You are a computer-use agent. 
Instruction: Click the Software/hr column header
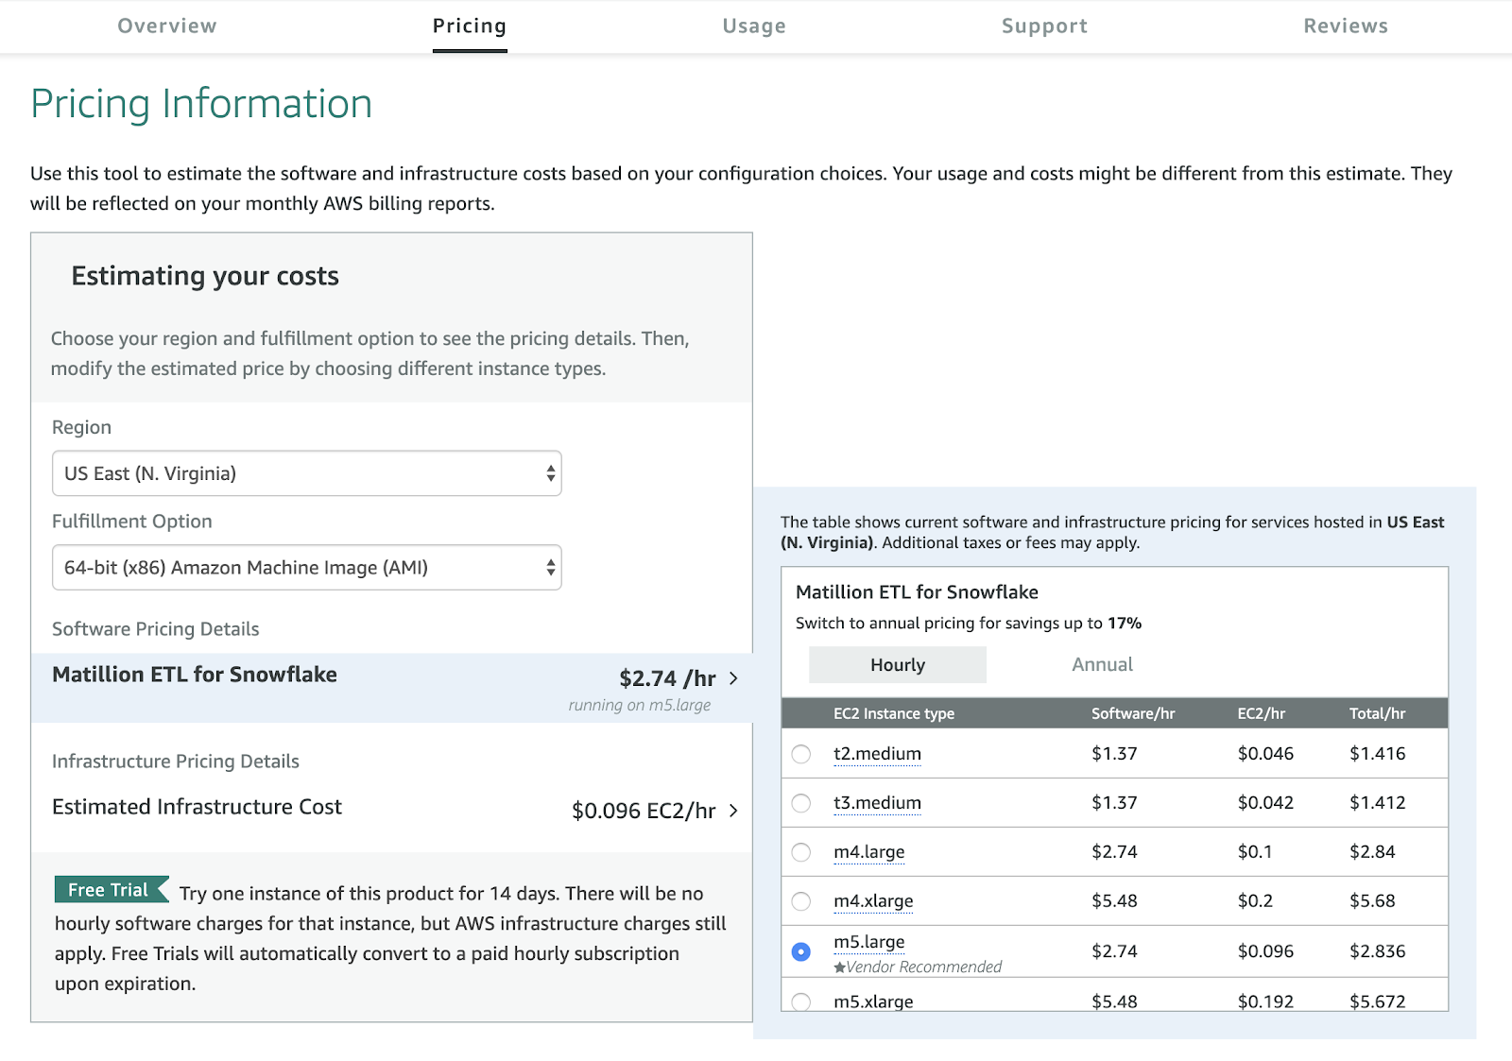pos(1133,713)
